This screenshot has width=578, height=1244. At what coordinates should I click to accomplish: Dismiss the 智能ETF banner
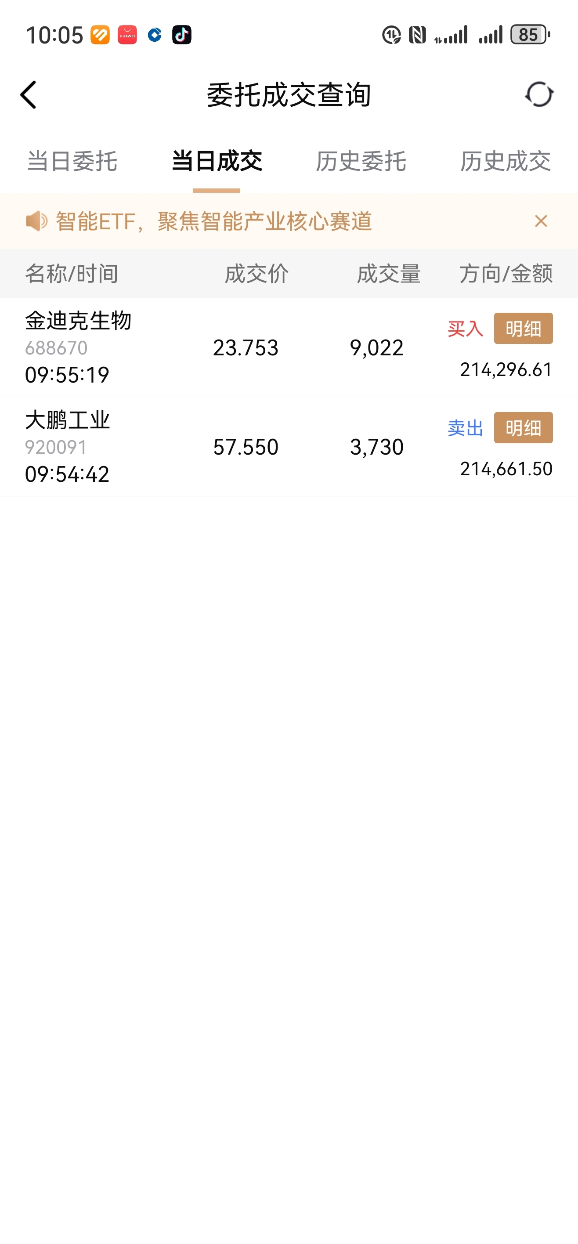[541, 221]
